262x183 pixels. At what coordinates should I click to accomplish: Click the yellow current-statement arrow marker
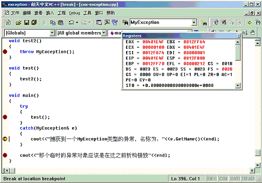click(5, 139)
